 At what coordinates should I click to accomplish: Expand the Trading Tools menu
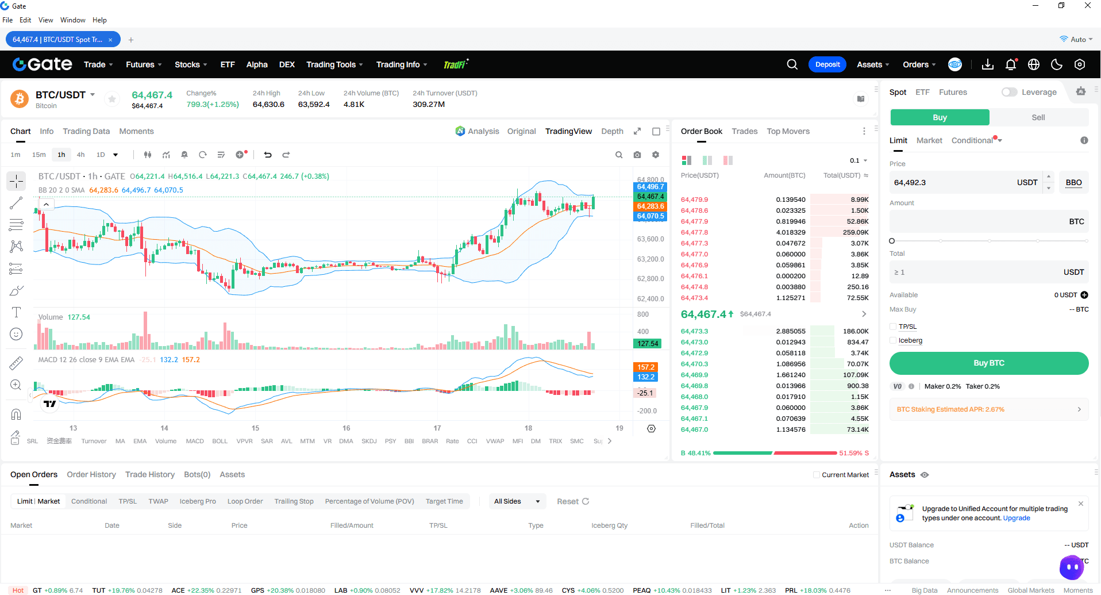tap(334, 64)
